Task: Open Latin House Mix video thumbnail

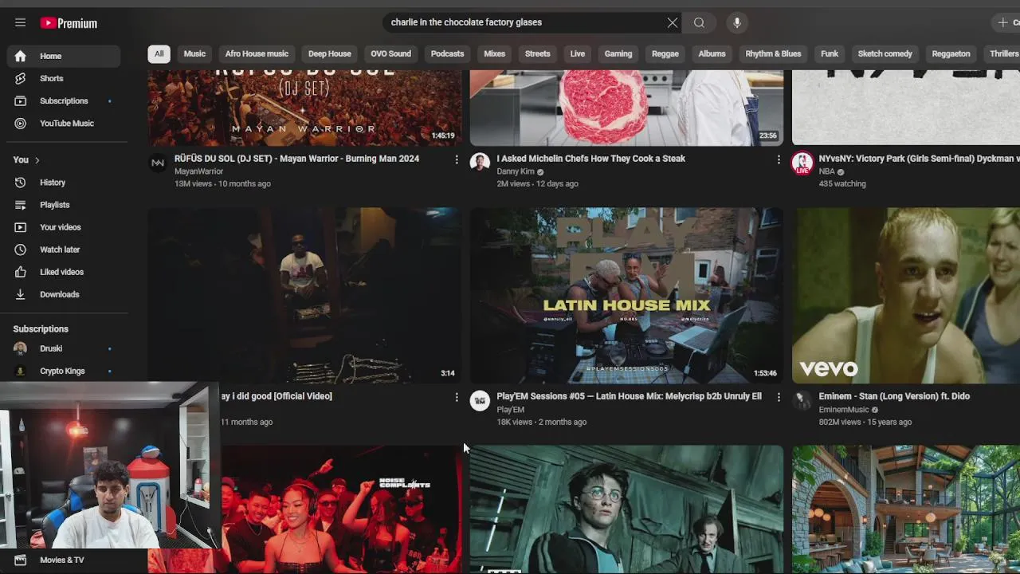Action: pyautogui.click(x=626, y=296)
